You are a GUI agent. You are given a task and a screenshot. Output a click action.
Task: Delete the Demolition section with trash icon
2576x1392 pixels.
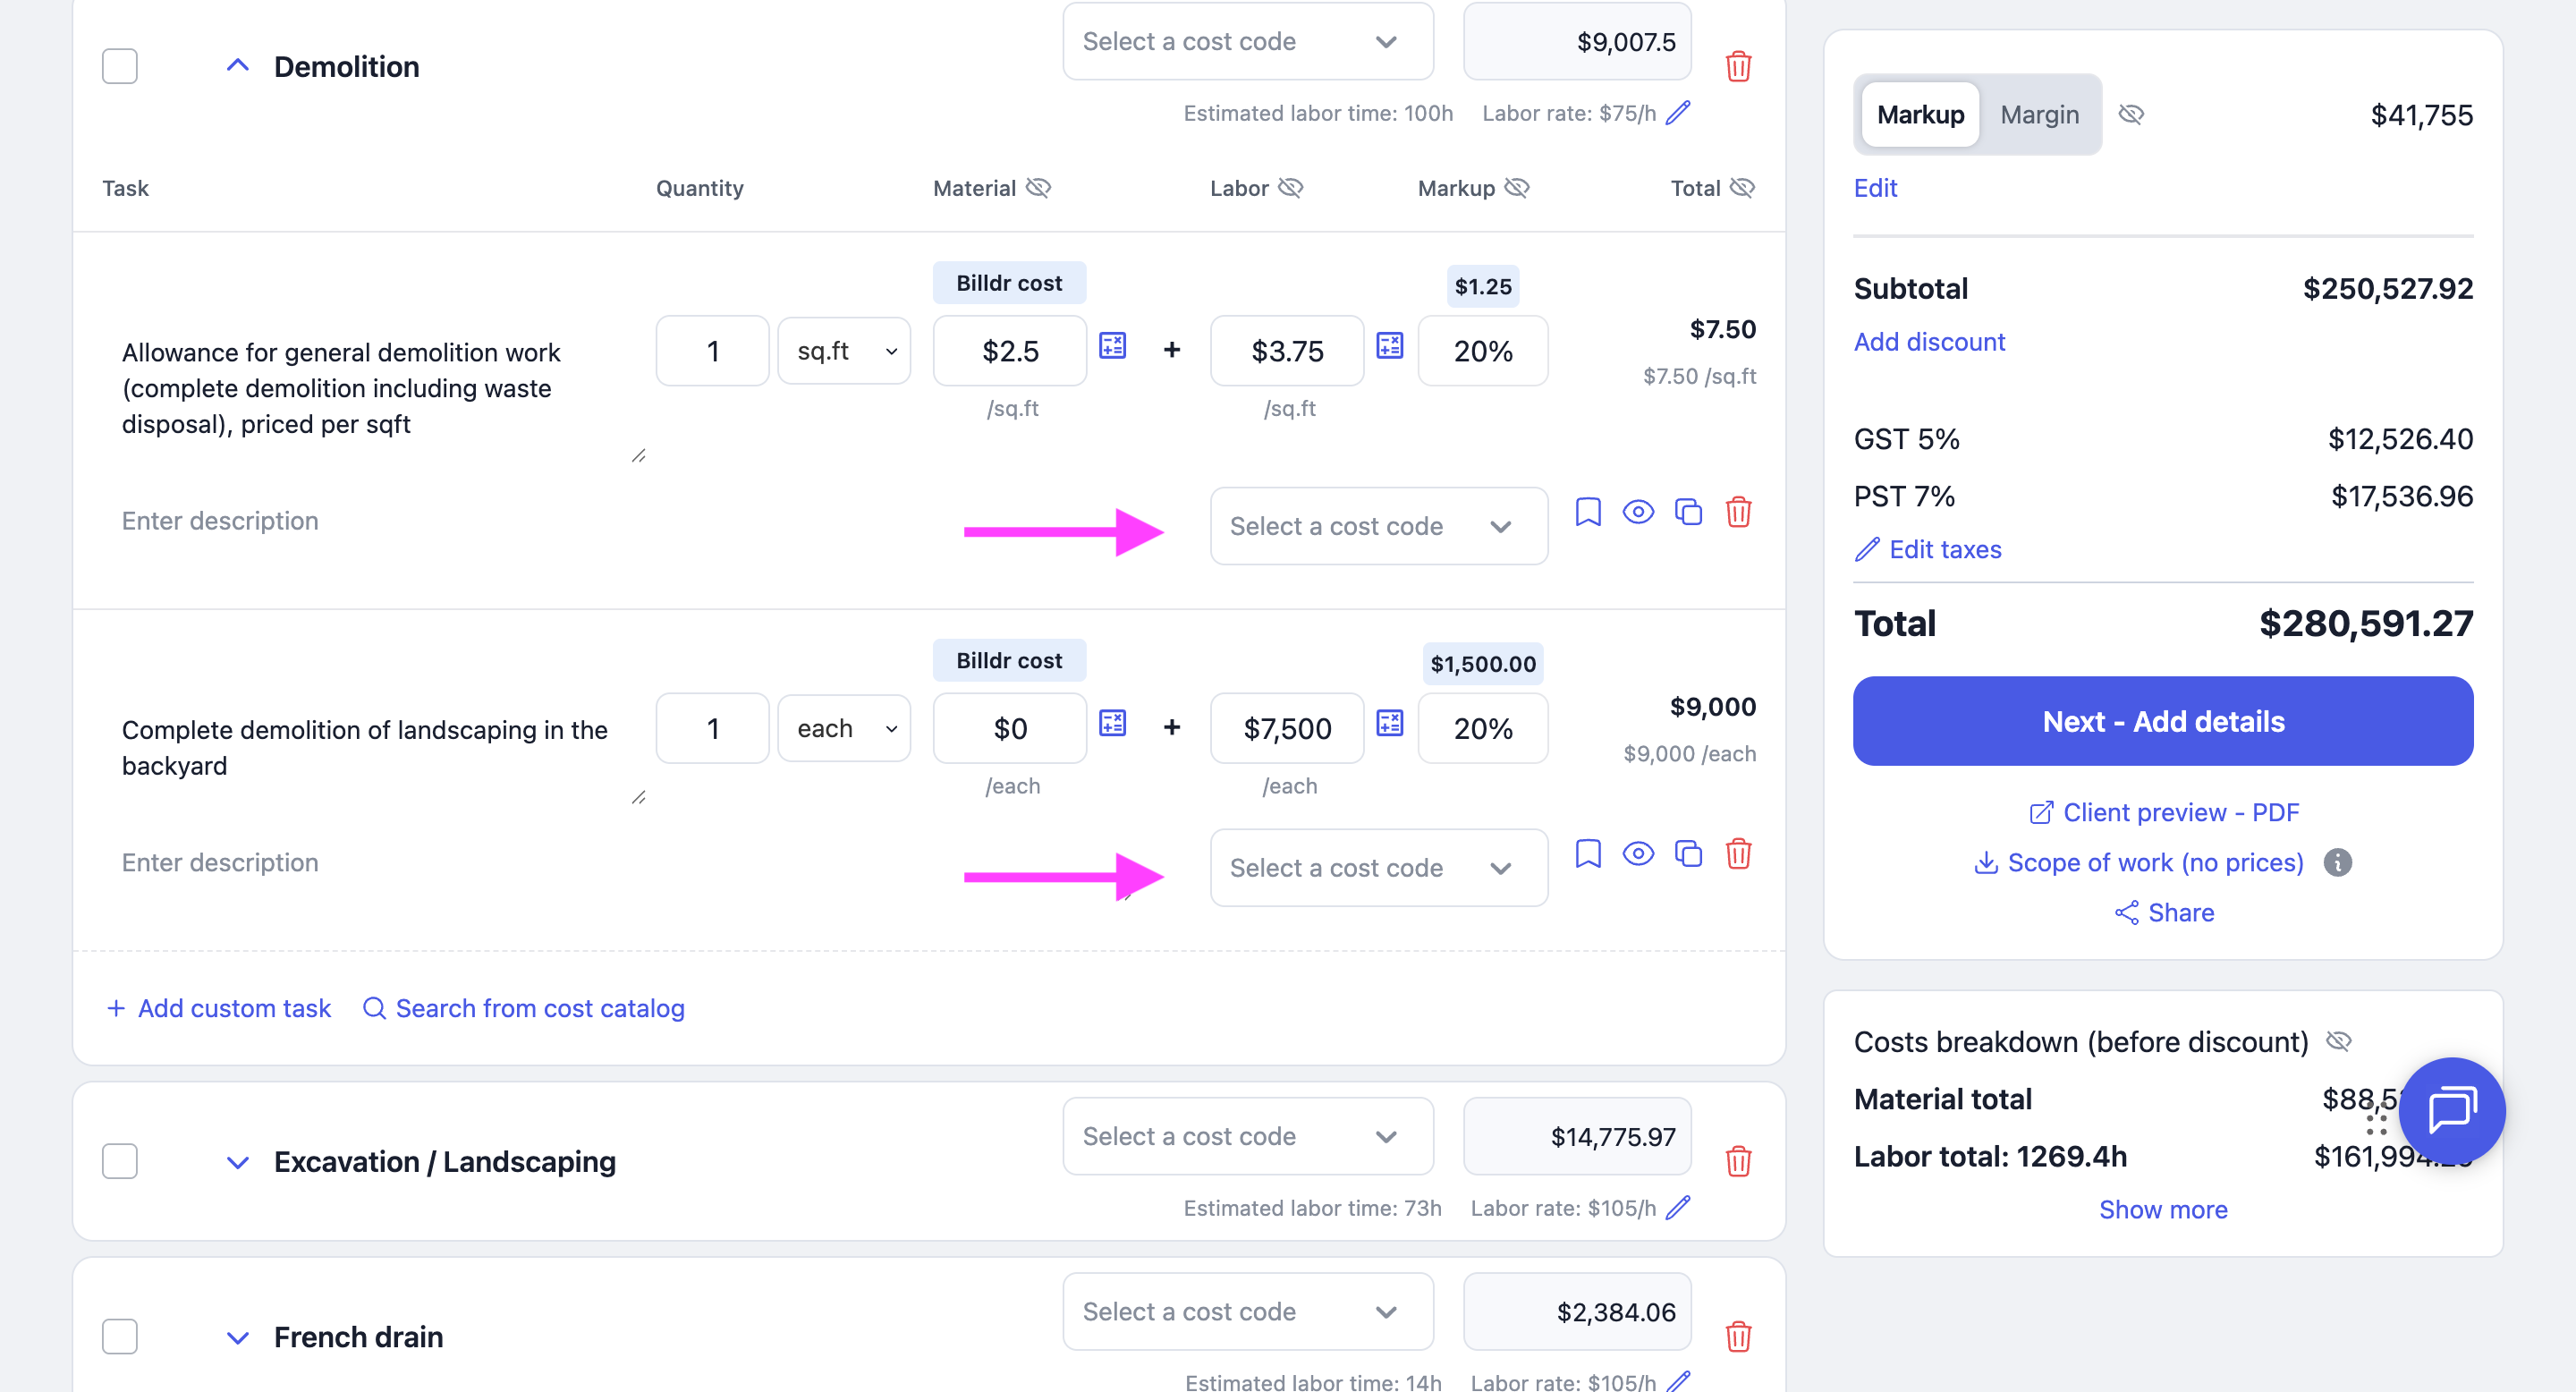point(1738,67)
